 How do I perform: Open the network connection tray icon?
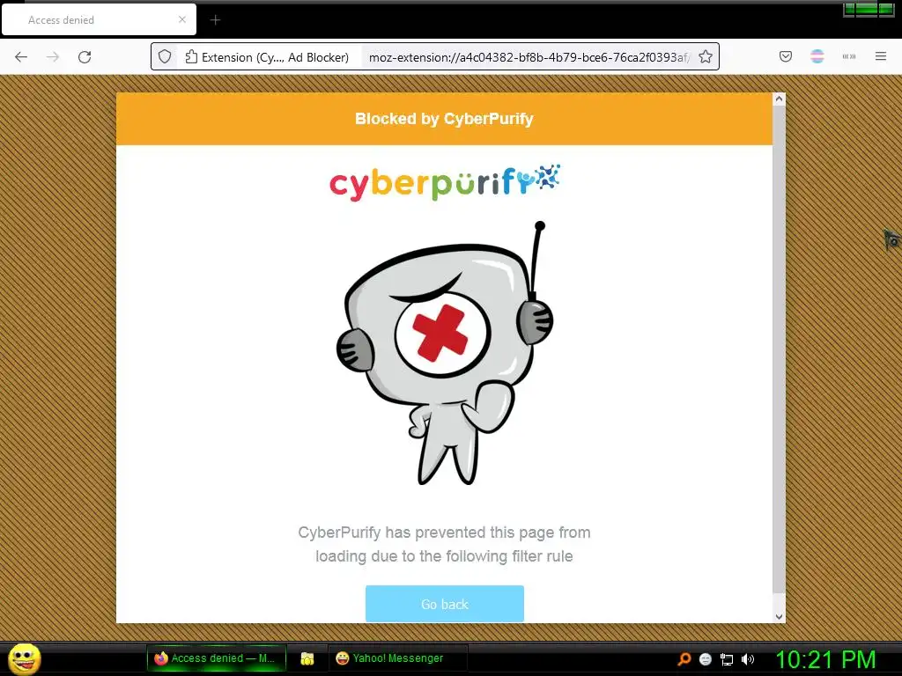tap(727, 659)
